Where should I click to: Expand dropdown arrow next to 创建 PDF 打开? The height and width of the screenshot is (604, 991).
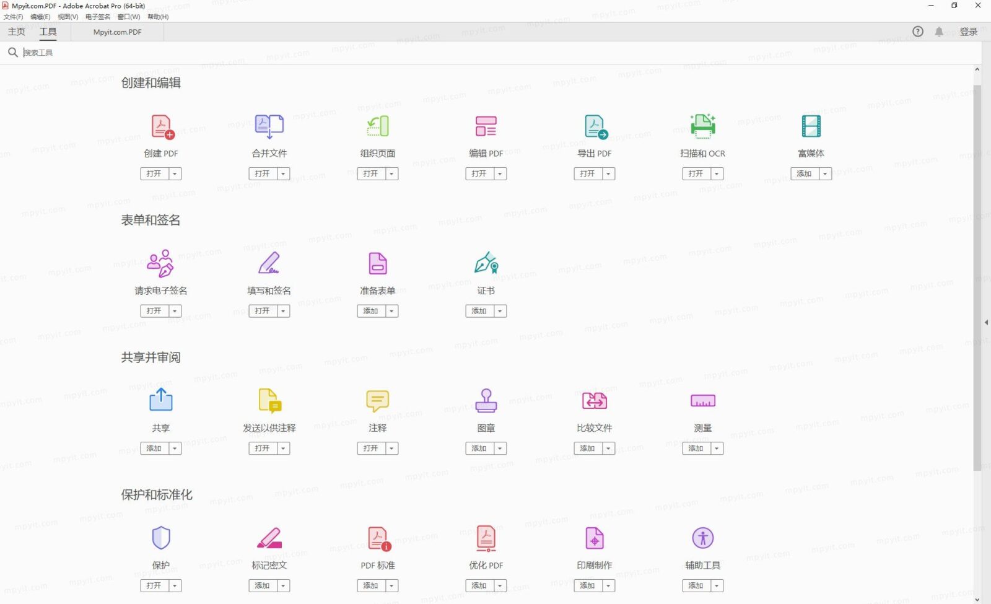pos(175,174)
